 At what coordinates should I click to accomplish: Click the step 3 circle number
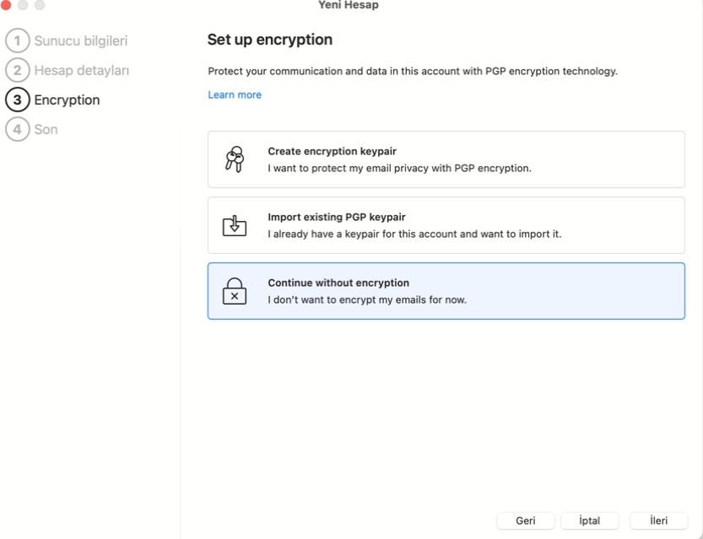[x=17, y=100]
